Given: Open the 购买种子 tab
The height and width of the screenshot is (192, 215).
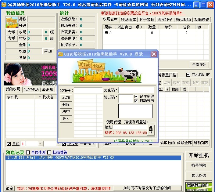Looking at the screenshot, I should click(x=165, y=20).
